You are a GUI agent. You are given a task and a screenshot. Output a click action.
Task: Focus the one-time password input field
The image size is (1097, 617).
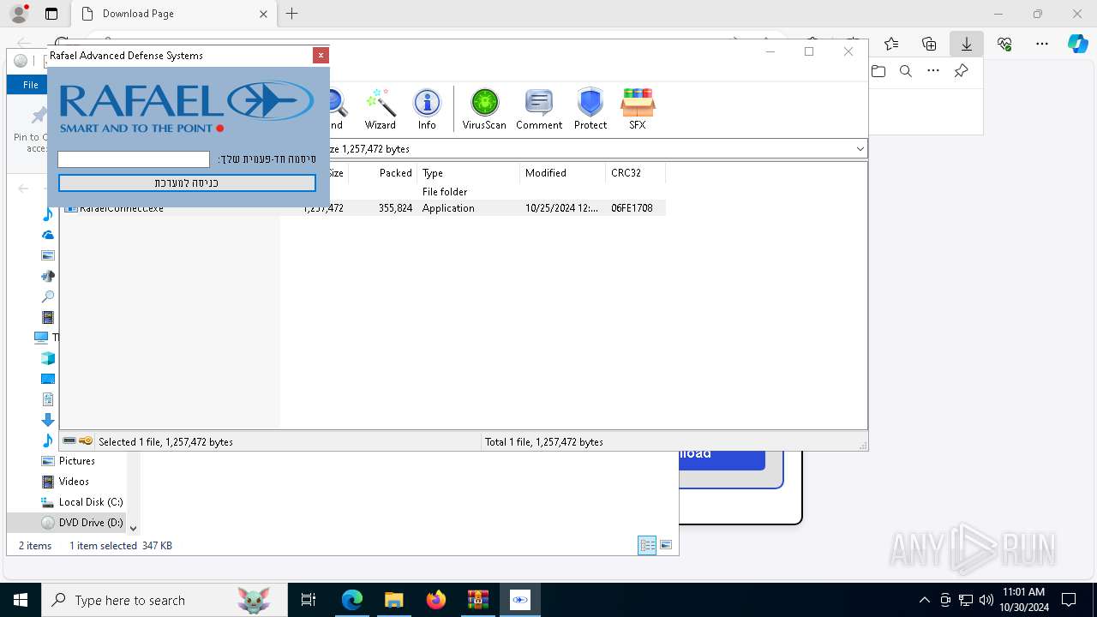pos(134,159)
